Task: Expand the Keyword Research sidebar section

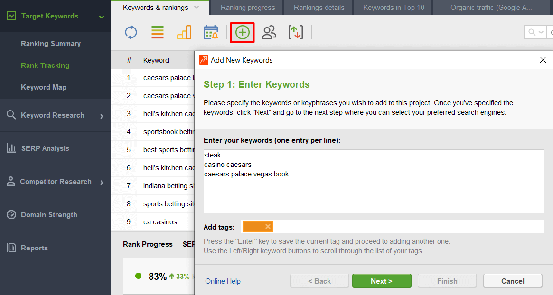Action: tap(102, 115)
